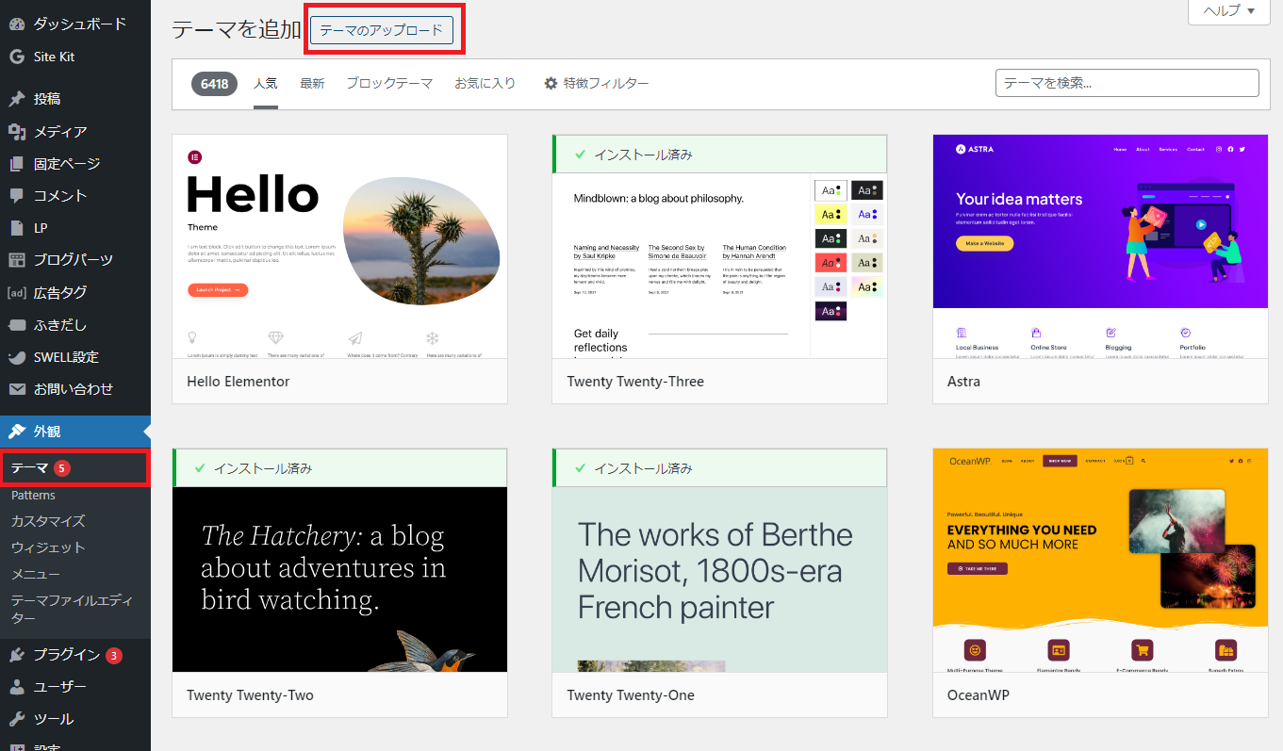Click the ブログパーツ icon
Screen dimensions: 1283x751
pos(16,260)
